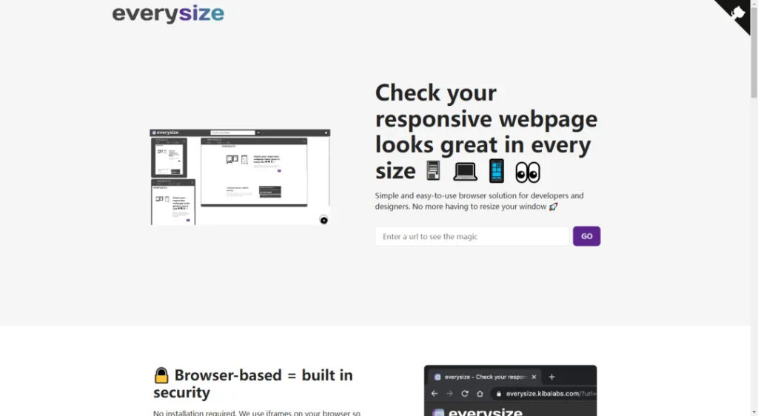Open the everysize preview screenshot thumbnail
The width and height of the screenshot is (758, 416).
pyautogui.click(x=241, y=177)
